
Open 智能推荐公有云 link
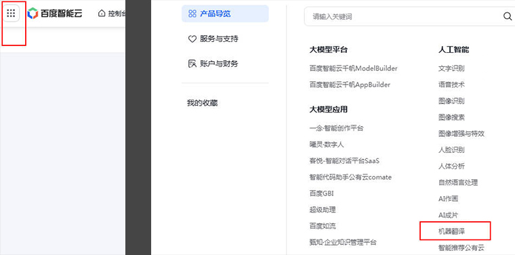[461, 248]
